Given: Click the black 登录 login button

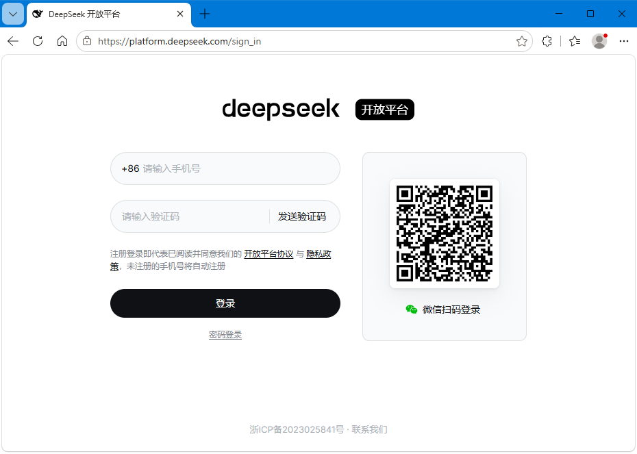Looking at the screenshot, I should click(225, 303).
